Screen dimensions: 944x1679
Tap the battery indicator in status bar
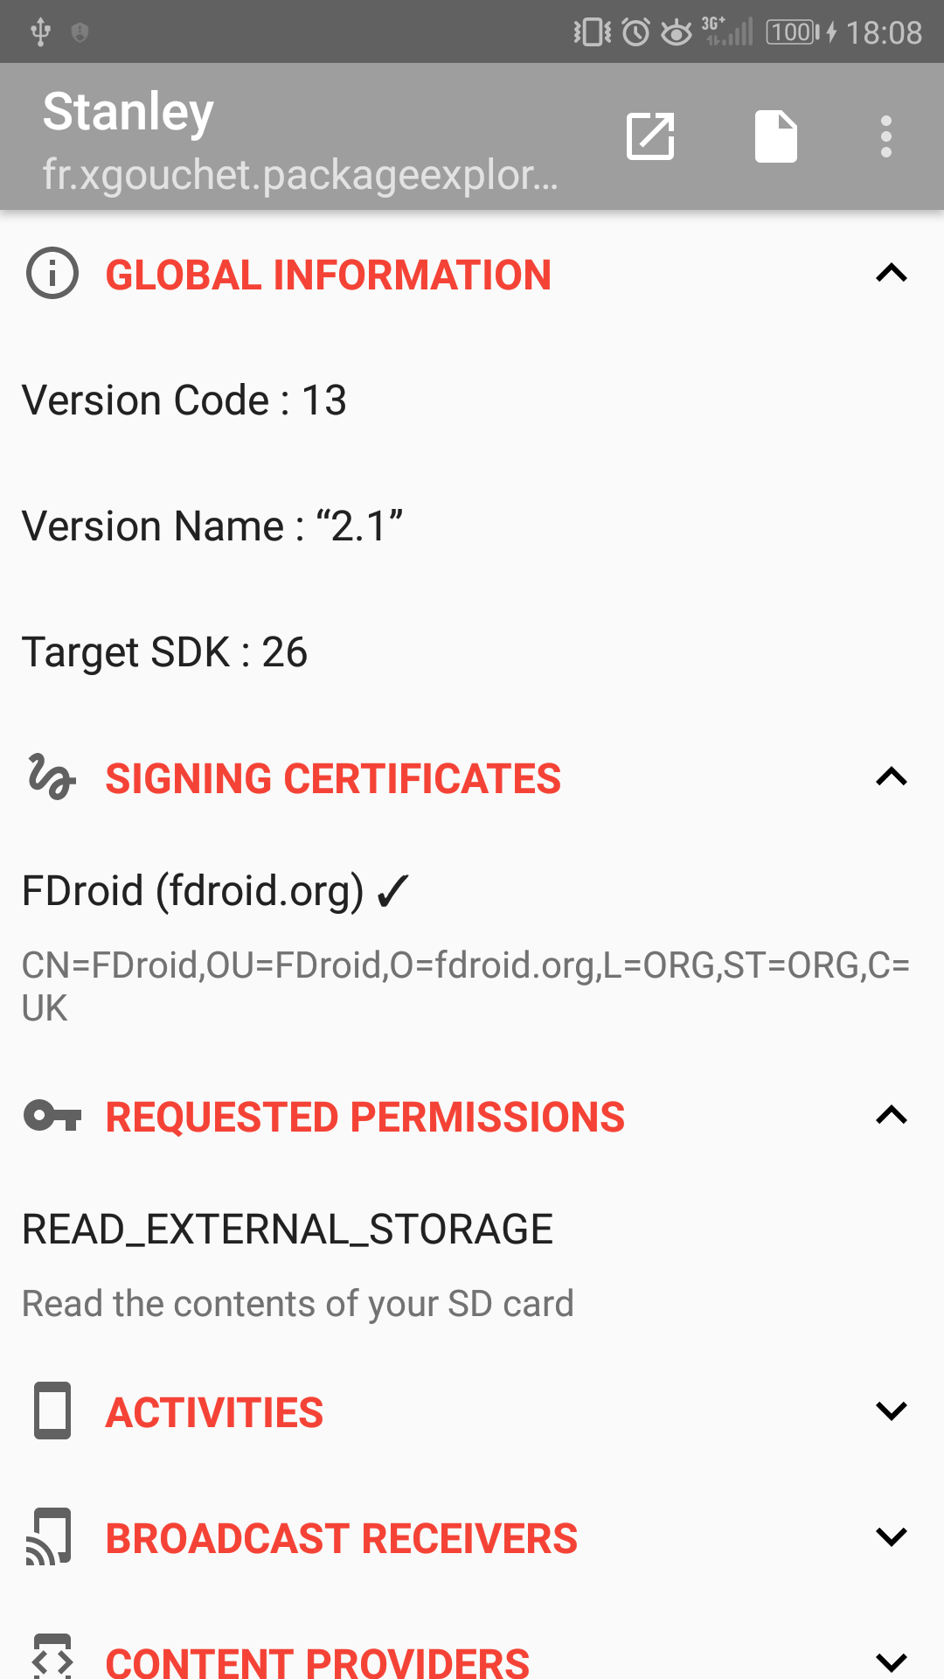click(x=794, y=32)
